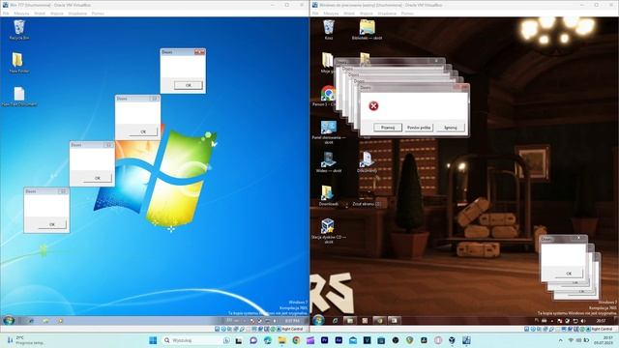Open the Start orb in the dark-wallpaper VM
Viewport: 619px width, 348px height.
(x=318, y=320)
